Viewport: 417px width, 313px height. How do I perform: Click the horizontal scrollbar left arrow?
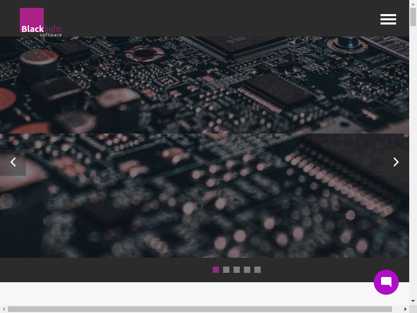coord(4,309)
